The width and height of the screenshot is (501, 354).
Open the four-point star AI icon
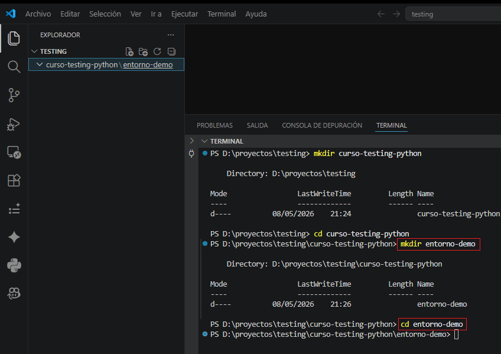coord(14,237)
